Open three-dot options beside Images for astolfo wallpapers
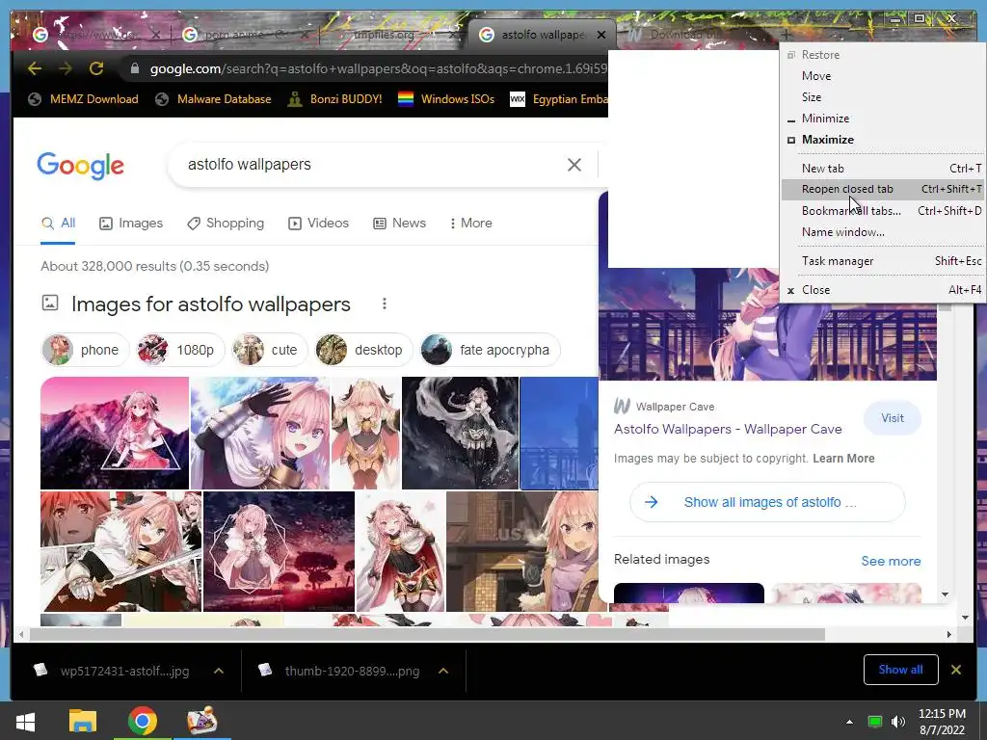Image resolution: width=987 pixels, height=740 pixels. click(384, 304)
